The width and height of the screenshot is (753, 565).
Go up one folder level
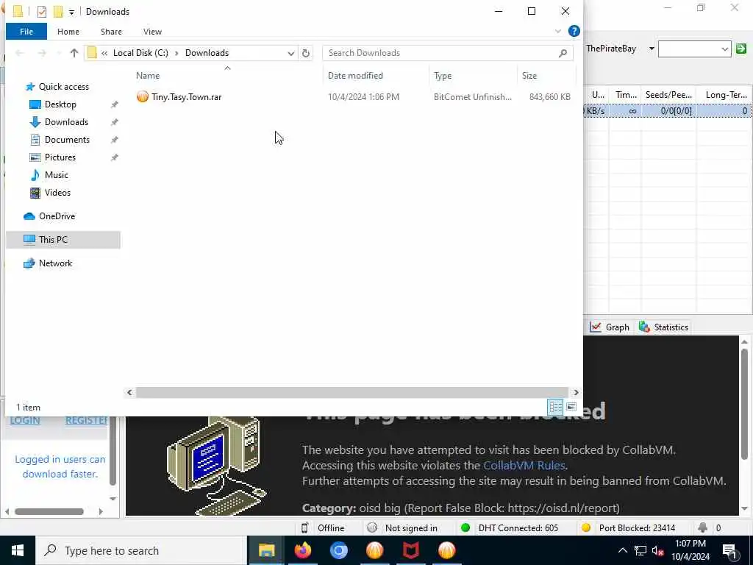tap(74, 53)
